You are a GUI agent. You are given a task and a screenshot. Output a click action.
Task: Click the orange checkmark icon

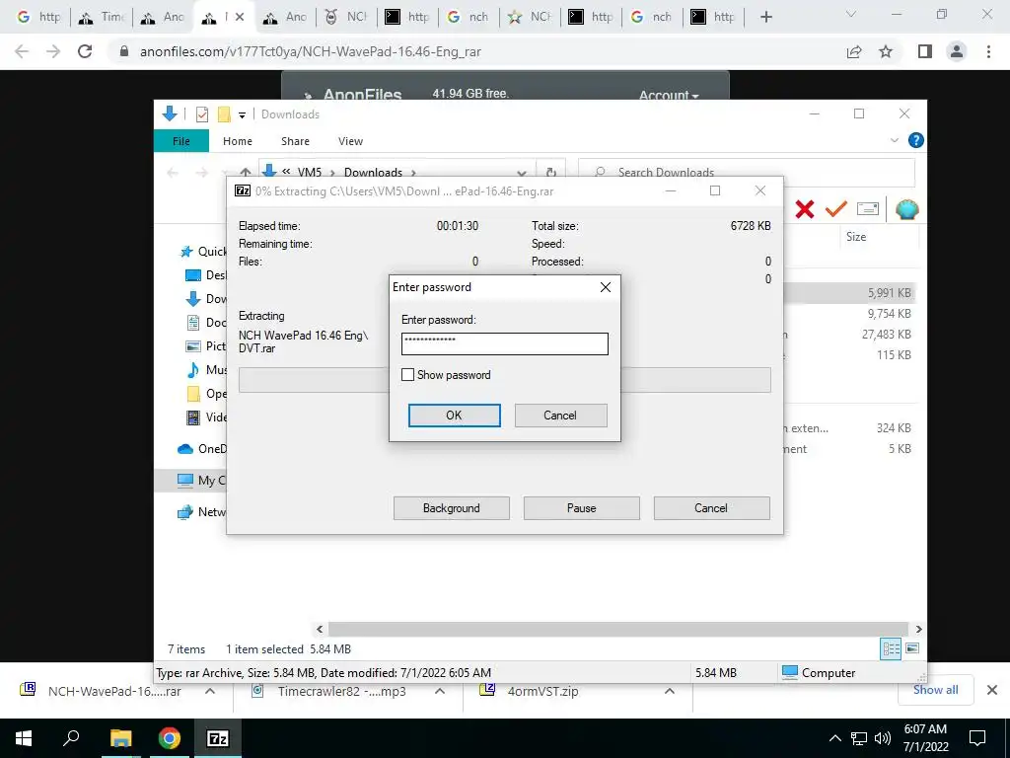pos(836,209)
